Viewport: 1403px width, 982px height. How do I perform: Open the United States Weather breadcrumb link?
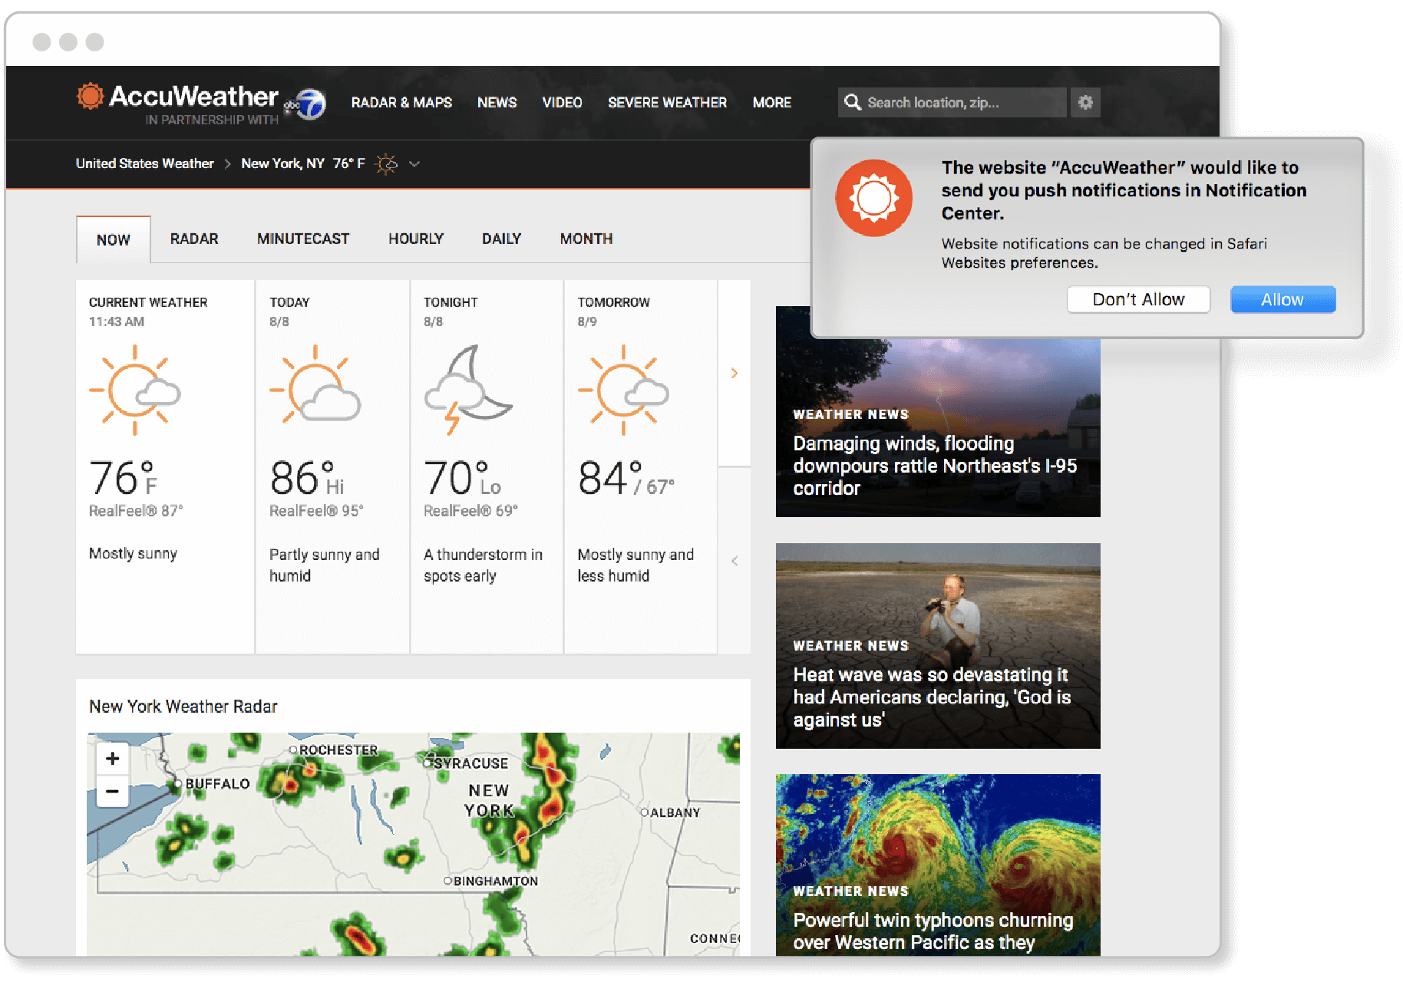(x=144, y=163)
